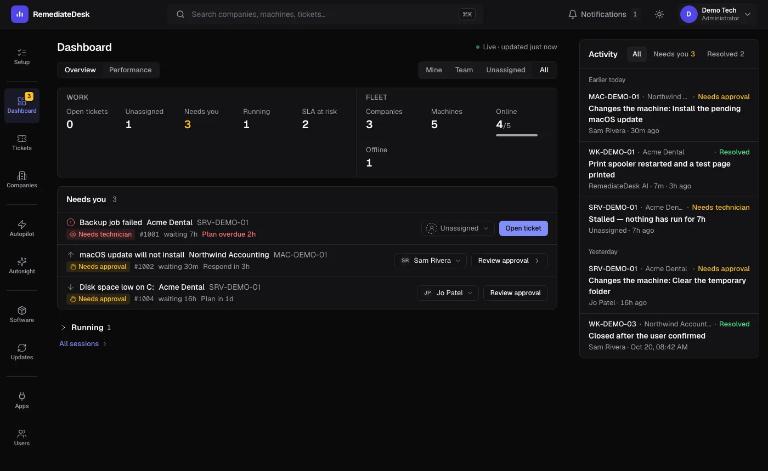Open the Print spooler restarted activity item
The height and width of the screenshot is (471, 768).
pyautogui.click(x=669, y=169)
